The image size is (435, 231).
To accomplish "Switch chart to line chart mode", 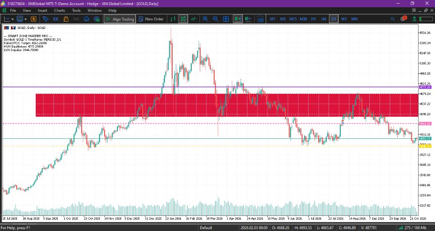I will pos(193,19).
